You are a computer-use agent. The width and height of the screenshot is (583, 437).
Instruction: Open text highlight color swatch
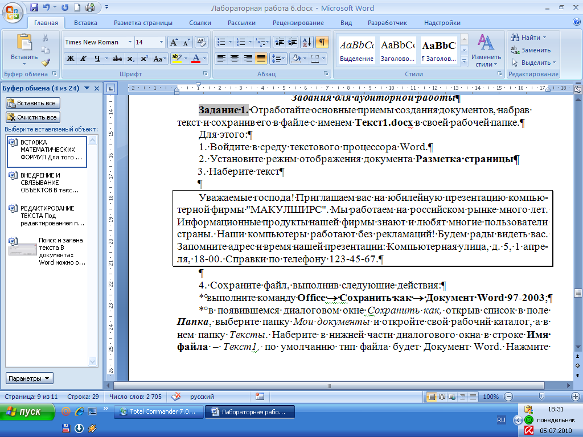coord(176,59)
